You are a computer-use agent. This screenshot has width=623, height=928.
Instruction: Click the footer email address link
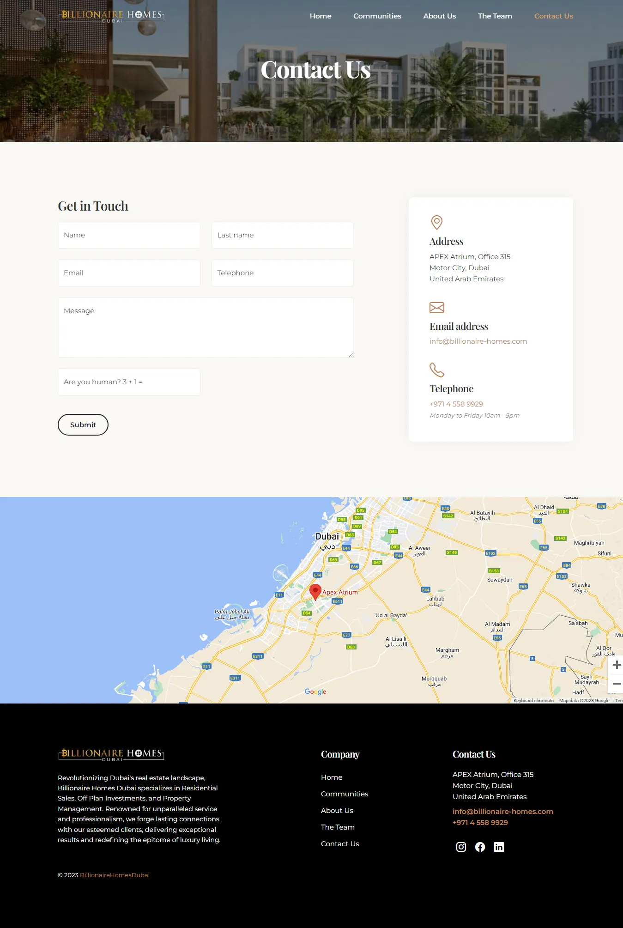[x=503, y=812]
